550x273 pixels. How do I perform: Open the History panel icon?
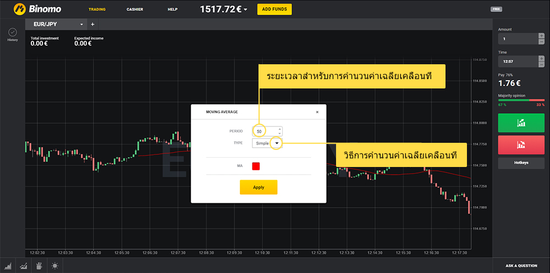[x=12, y=33]
